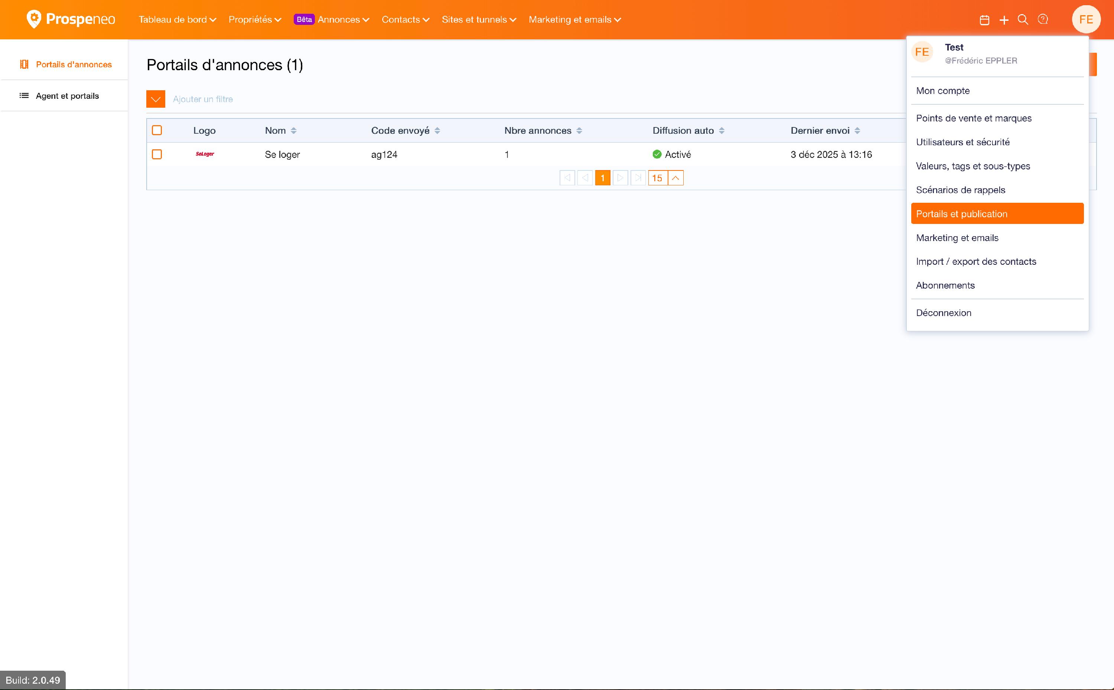Open Agent et portails sidebar item

tap(67, 96)
